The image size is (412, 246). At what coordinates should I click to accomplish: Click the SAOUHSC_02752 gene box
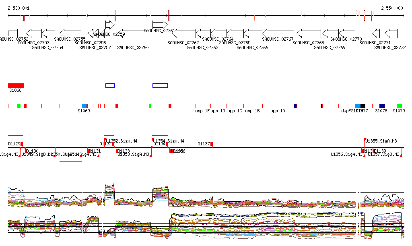point(13,33)
